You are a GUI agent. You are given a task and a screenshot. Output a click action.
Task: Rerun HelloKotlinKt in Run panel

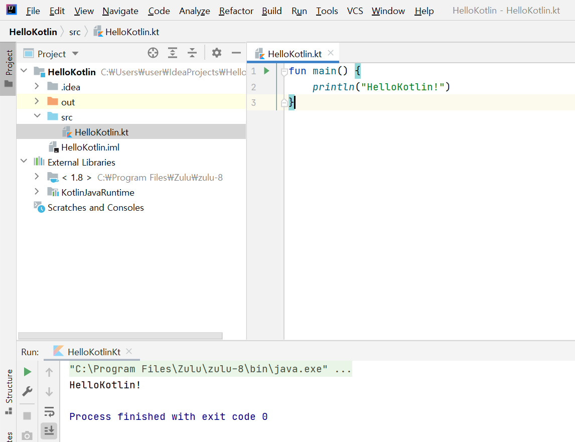(27, 372)
